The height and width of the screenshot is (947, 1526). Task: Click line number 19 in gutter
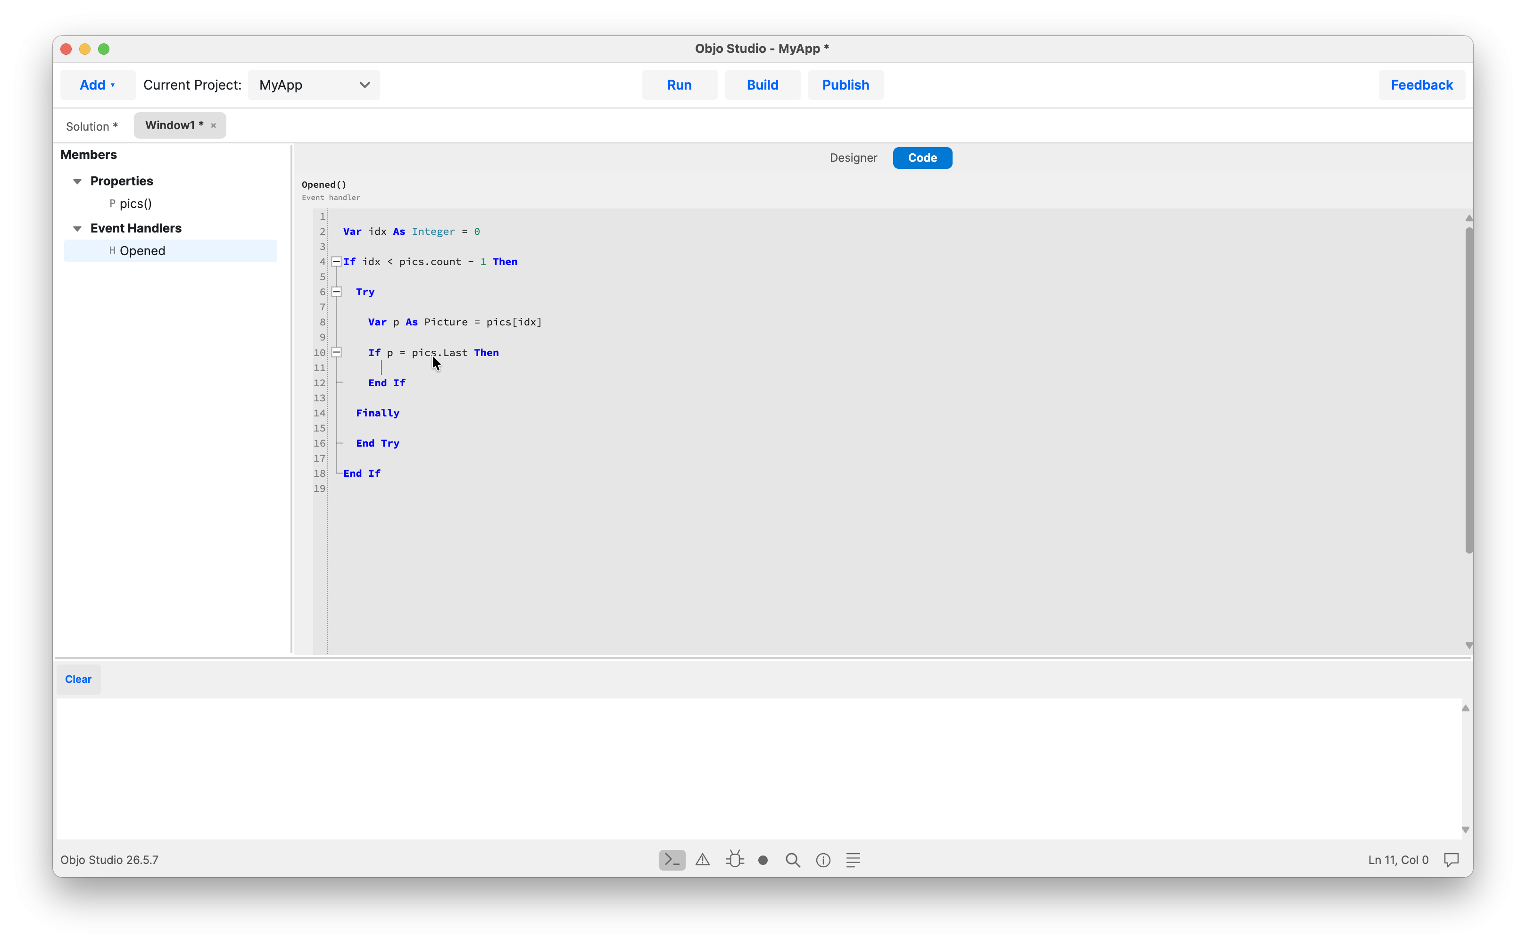point(319,489)
